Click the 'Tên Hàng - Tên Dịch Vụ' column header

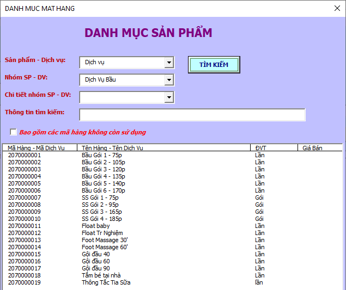[x=163, y=147]
